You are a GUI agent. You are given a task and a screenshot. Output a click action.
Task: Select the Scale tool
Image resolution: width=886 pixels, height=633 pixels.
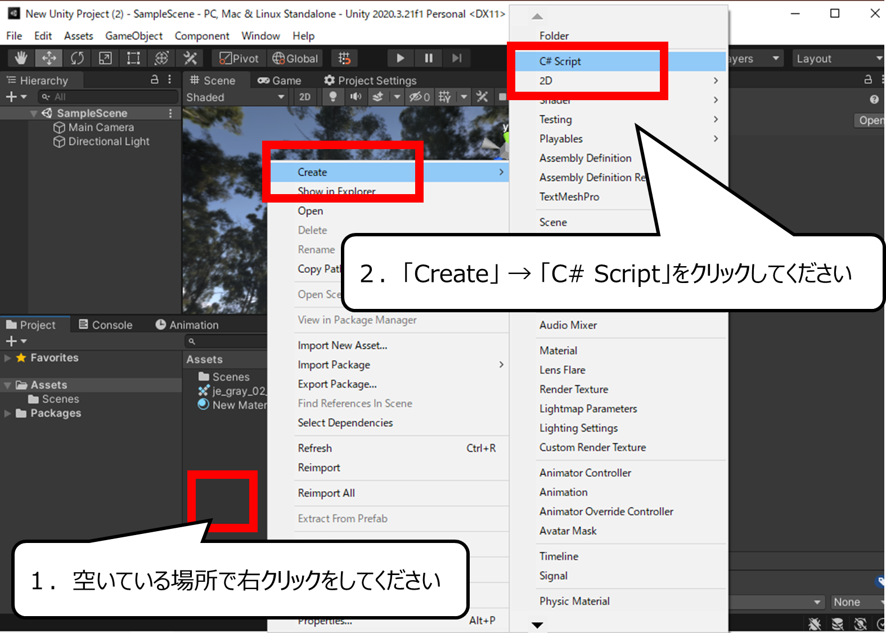[x=105, y=59]
